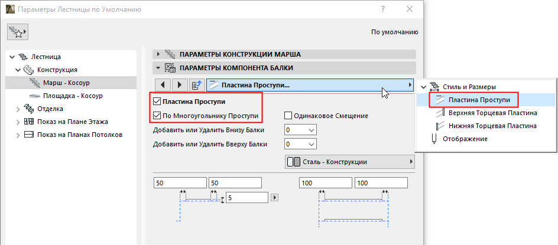Click the Лестница stair icon in tree

pyautogui.click(x=24, y=57)
